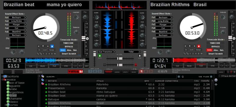Click the round icon beside left pitch slider
Screen dimensions: 236x107
(87, 39)
